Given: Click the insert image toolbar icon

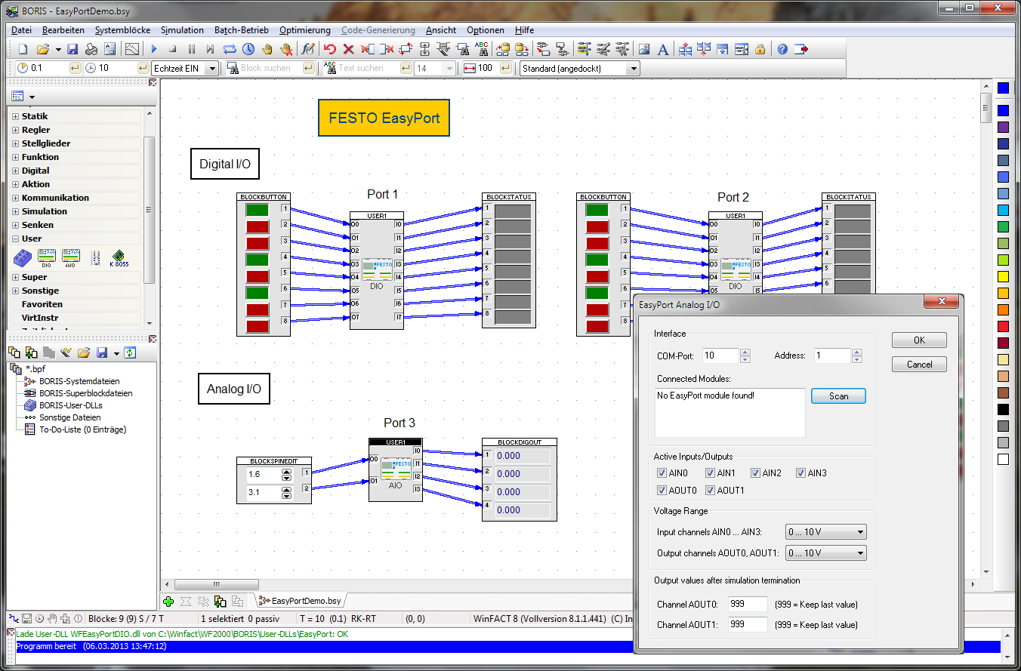Looking at the screenshot, I should click(644, 49).
